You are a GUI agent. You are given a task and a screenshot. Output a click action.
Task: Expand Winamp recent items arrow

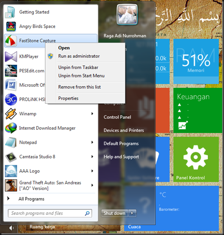(92, 114)
